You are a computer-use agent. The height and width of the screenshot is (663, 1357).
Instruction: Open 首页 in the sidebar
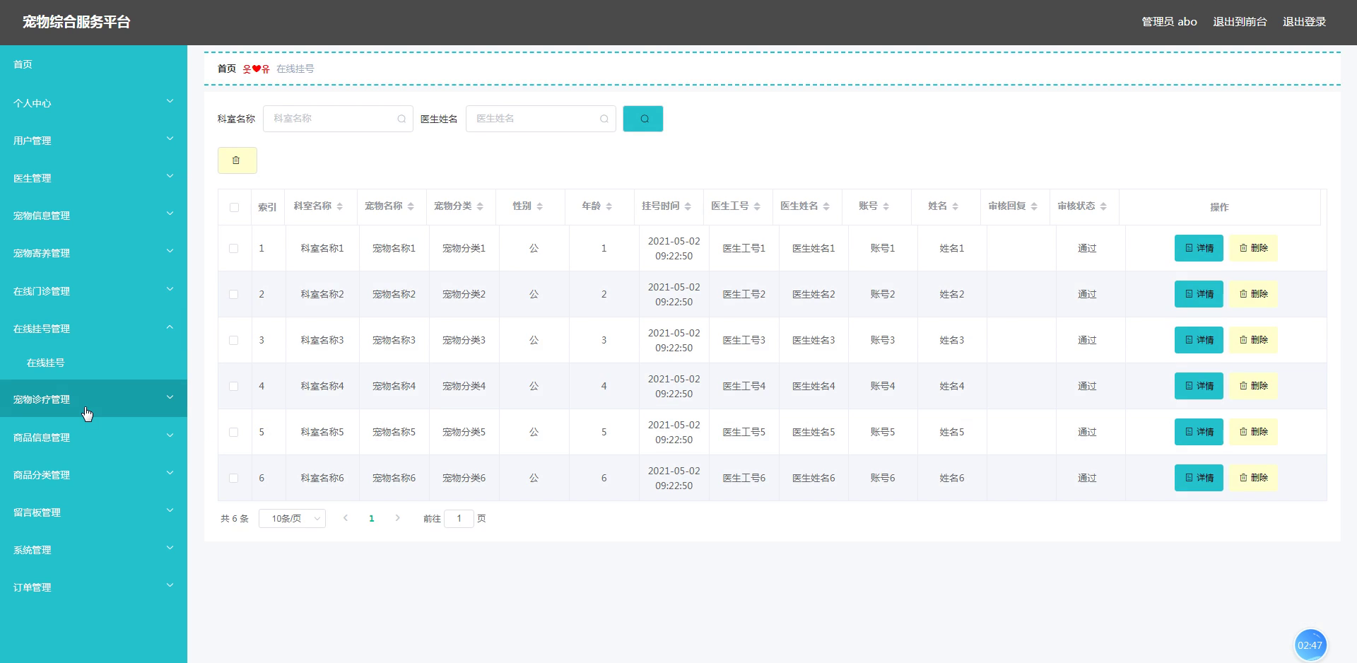[x=93, y=64]
